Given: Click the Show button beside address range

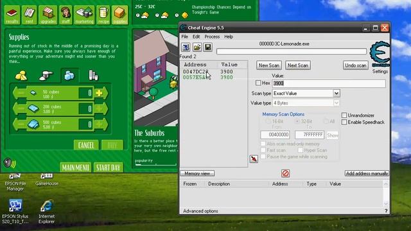Looking at the screenshot, I should point(333,135).
